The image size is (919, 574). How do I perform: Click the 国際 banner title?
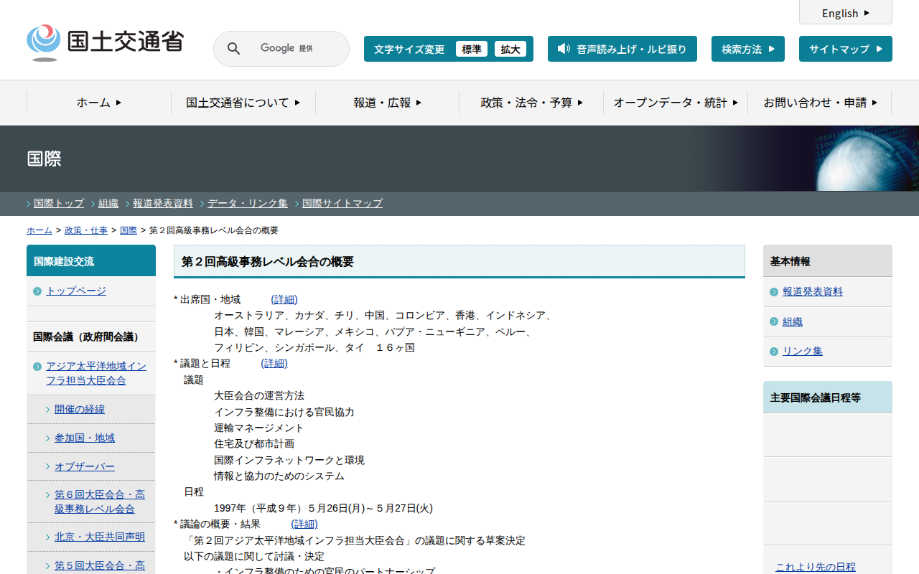(x=44, y=159)
